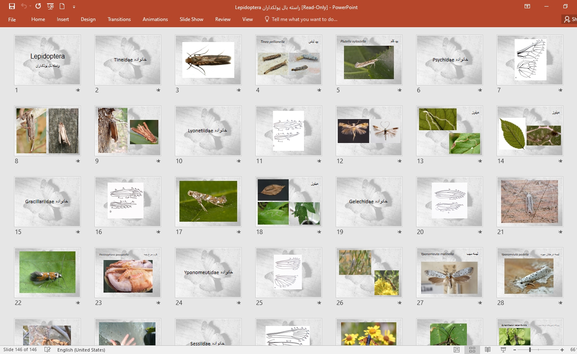This screenshot has width=577, height=354.
Task: Open Reading View from status bar
Action: (488, 349)
